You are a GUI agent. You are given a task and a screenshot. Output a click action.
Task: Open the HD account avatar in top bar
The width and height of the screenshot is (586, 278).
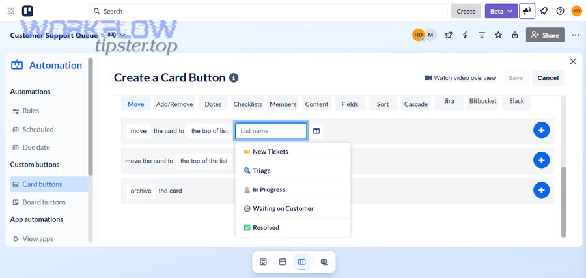click(x=576, y=11)
